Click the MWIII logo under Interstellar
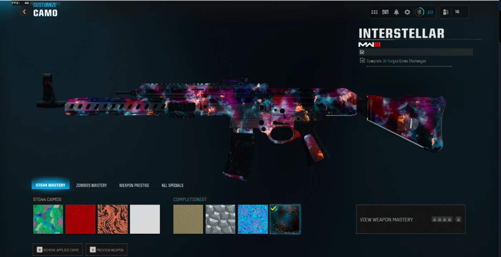Image resolution: width=501 pixels, height=257 pixels. 369,44
